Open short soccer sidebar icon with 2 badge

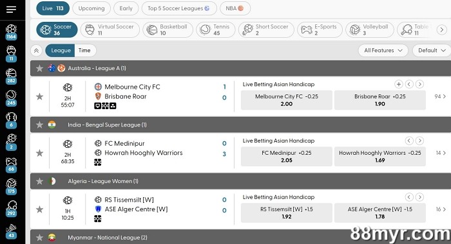(x=11, y=142)
